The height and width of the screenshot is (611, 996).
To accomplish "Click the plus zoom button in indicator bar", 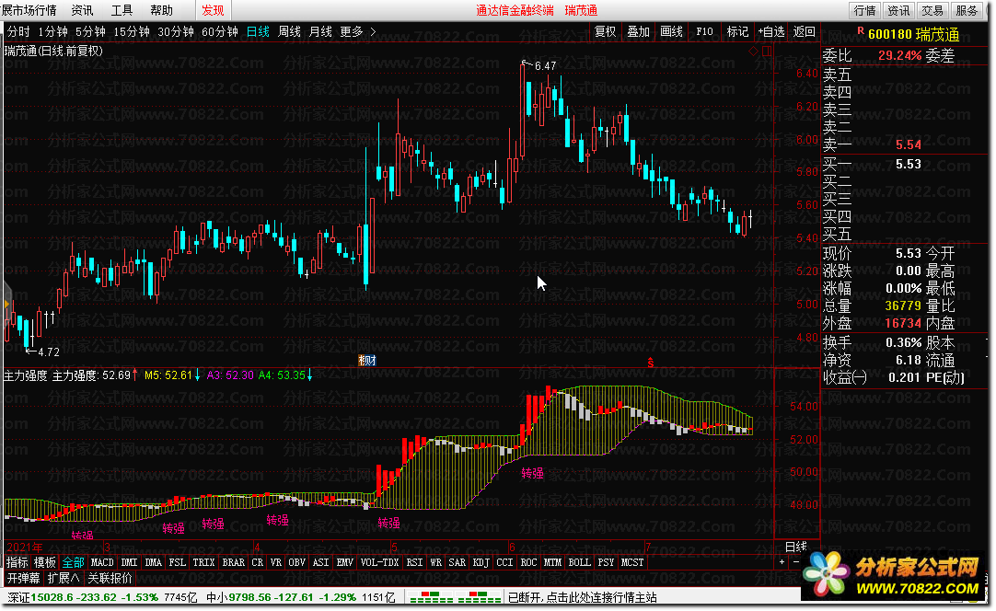I will 782,562.
